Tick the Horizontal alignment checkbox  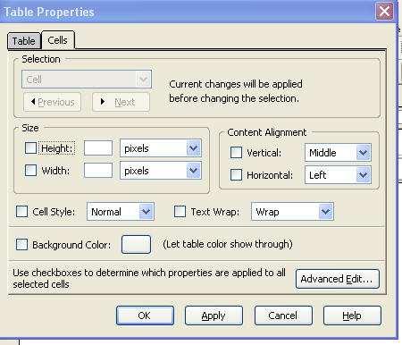tap(237, 174)
